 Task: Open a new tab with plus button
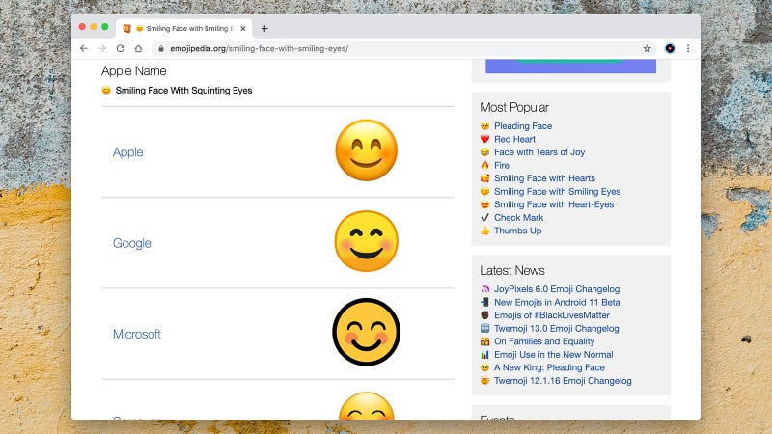(264, 29)
